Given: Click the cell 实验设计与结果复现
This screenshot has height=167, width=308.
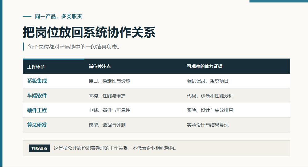Looking at the screenshot, I should 208,125.
